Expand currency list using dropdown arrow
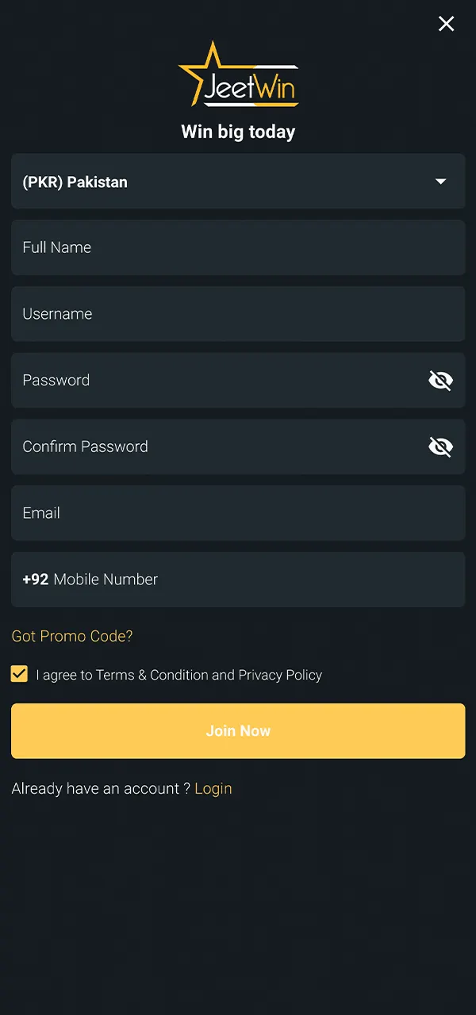 tap(441, 182)
